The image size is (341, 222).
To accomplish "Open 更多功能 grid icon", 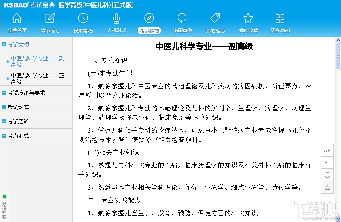I will tap(280, 18).
